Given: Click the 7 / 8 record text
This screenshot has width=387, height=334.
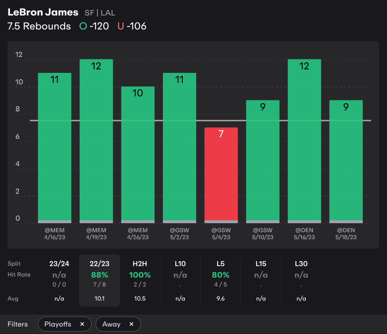Looking at the screenshot, I should tap(100, 285).
